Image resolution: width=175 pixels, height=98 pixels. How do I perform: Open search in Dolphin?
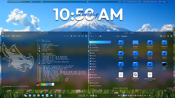click(168, 36)
